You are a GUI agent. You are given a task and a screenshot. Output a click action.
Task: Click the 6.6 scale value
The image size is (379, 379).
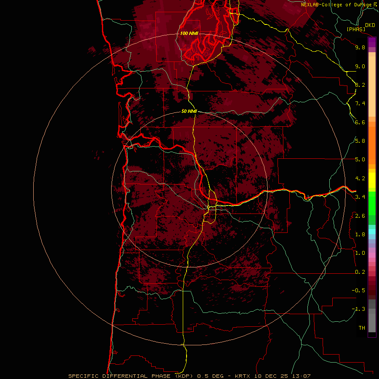(360, 122)
